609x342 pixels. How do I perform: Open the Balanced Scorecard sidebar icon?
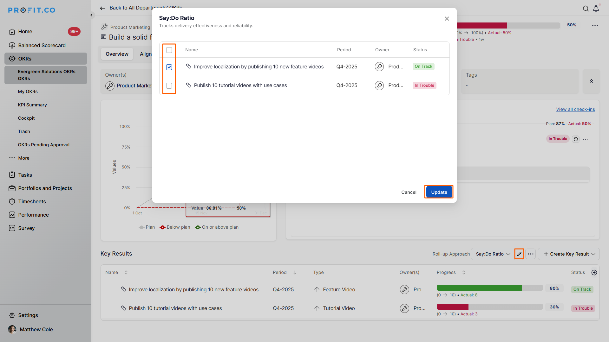click(x=12, y=45)
